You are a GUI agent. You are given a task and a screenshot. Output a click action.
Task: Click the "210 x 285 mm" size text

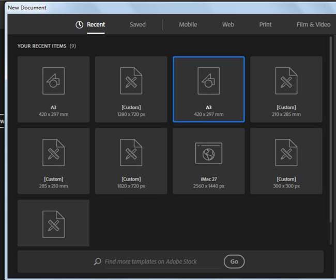(286, 114)
